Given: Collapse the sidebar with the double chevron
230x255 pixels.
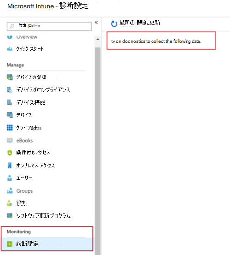Looking at the screenshot, I should click(96, 22).
